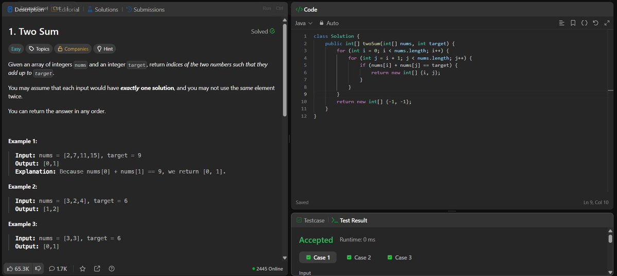
Task: Click the Description tab document icon
Action: coord(10,9)
